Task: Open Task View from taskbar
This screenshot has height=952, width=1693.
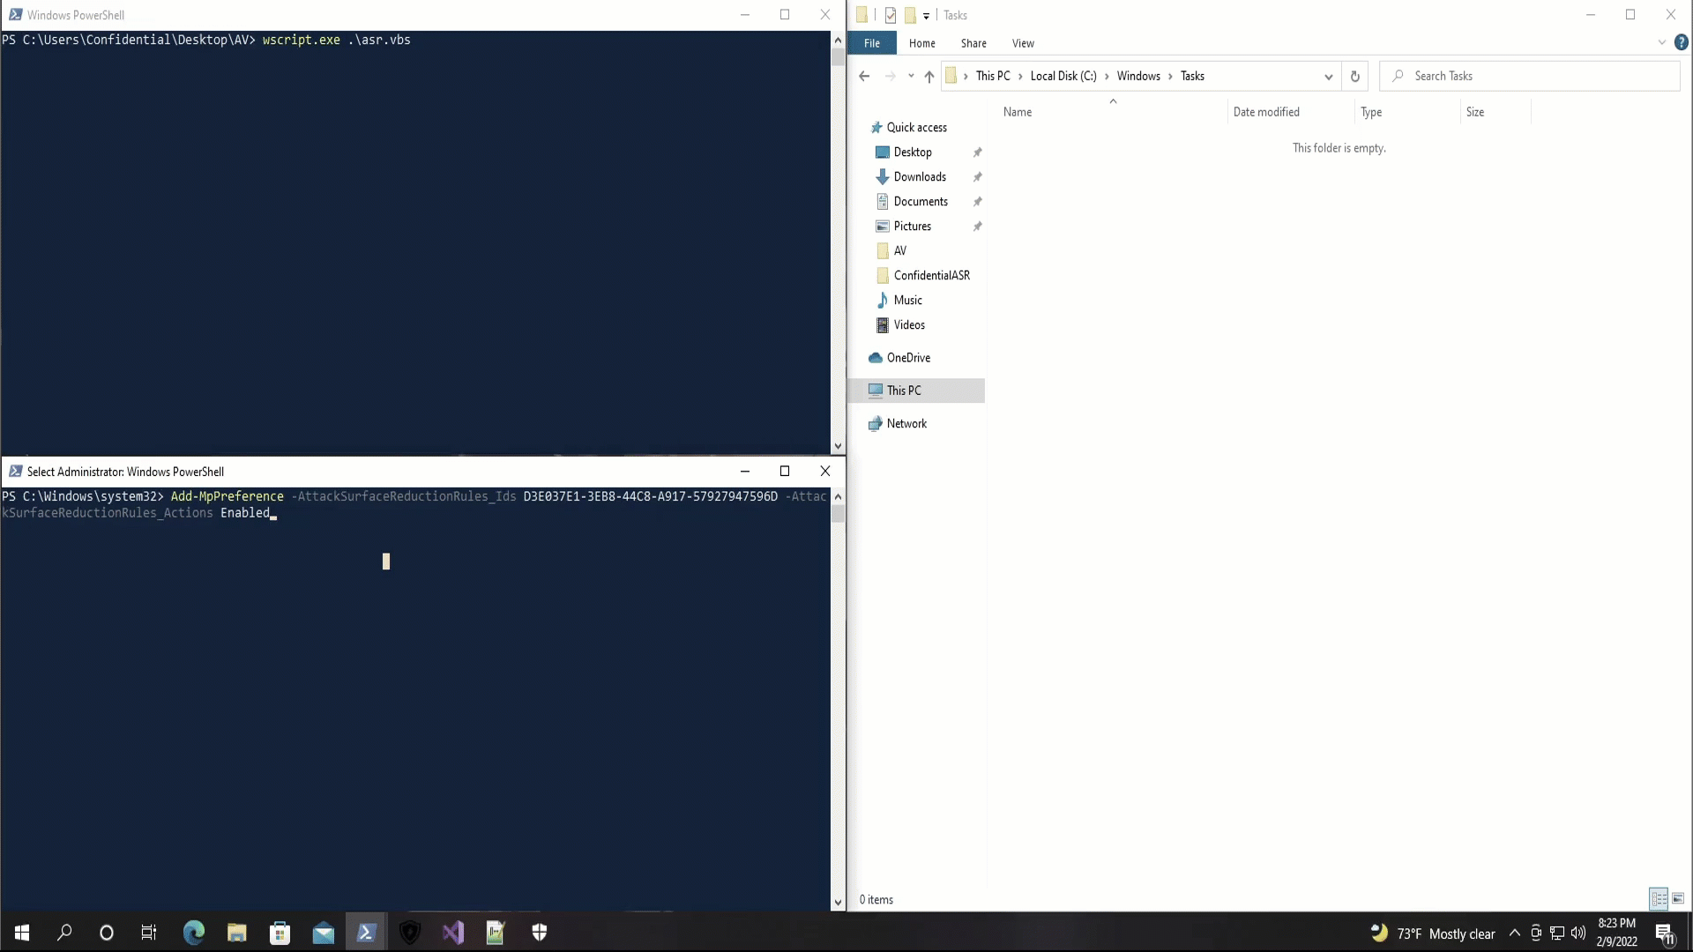Action: coord(149,933)
